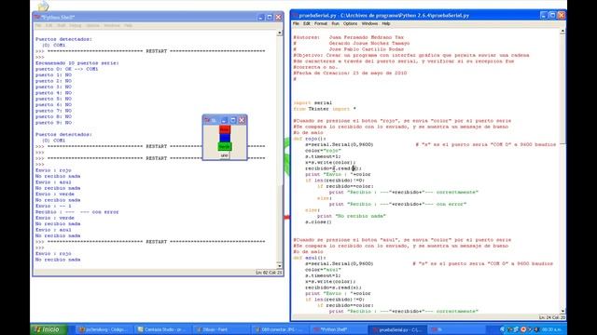Click the green 'verde' button in Tk window

225,147
